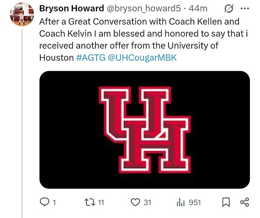Open the @UHCougarMBK mention
The height and width of the screenshot is (218, 260).
pos(142,58)
